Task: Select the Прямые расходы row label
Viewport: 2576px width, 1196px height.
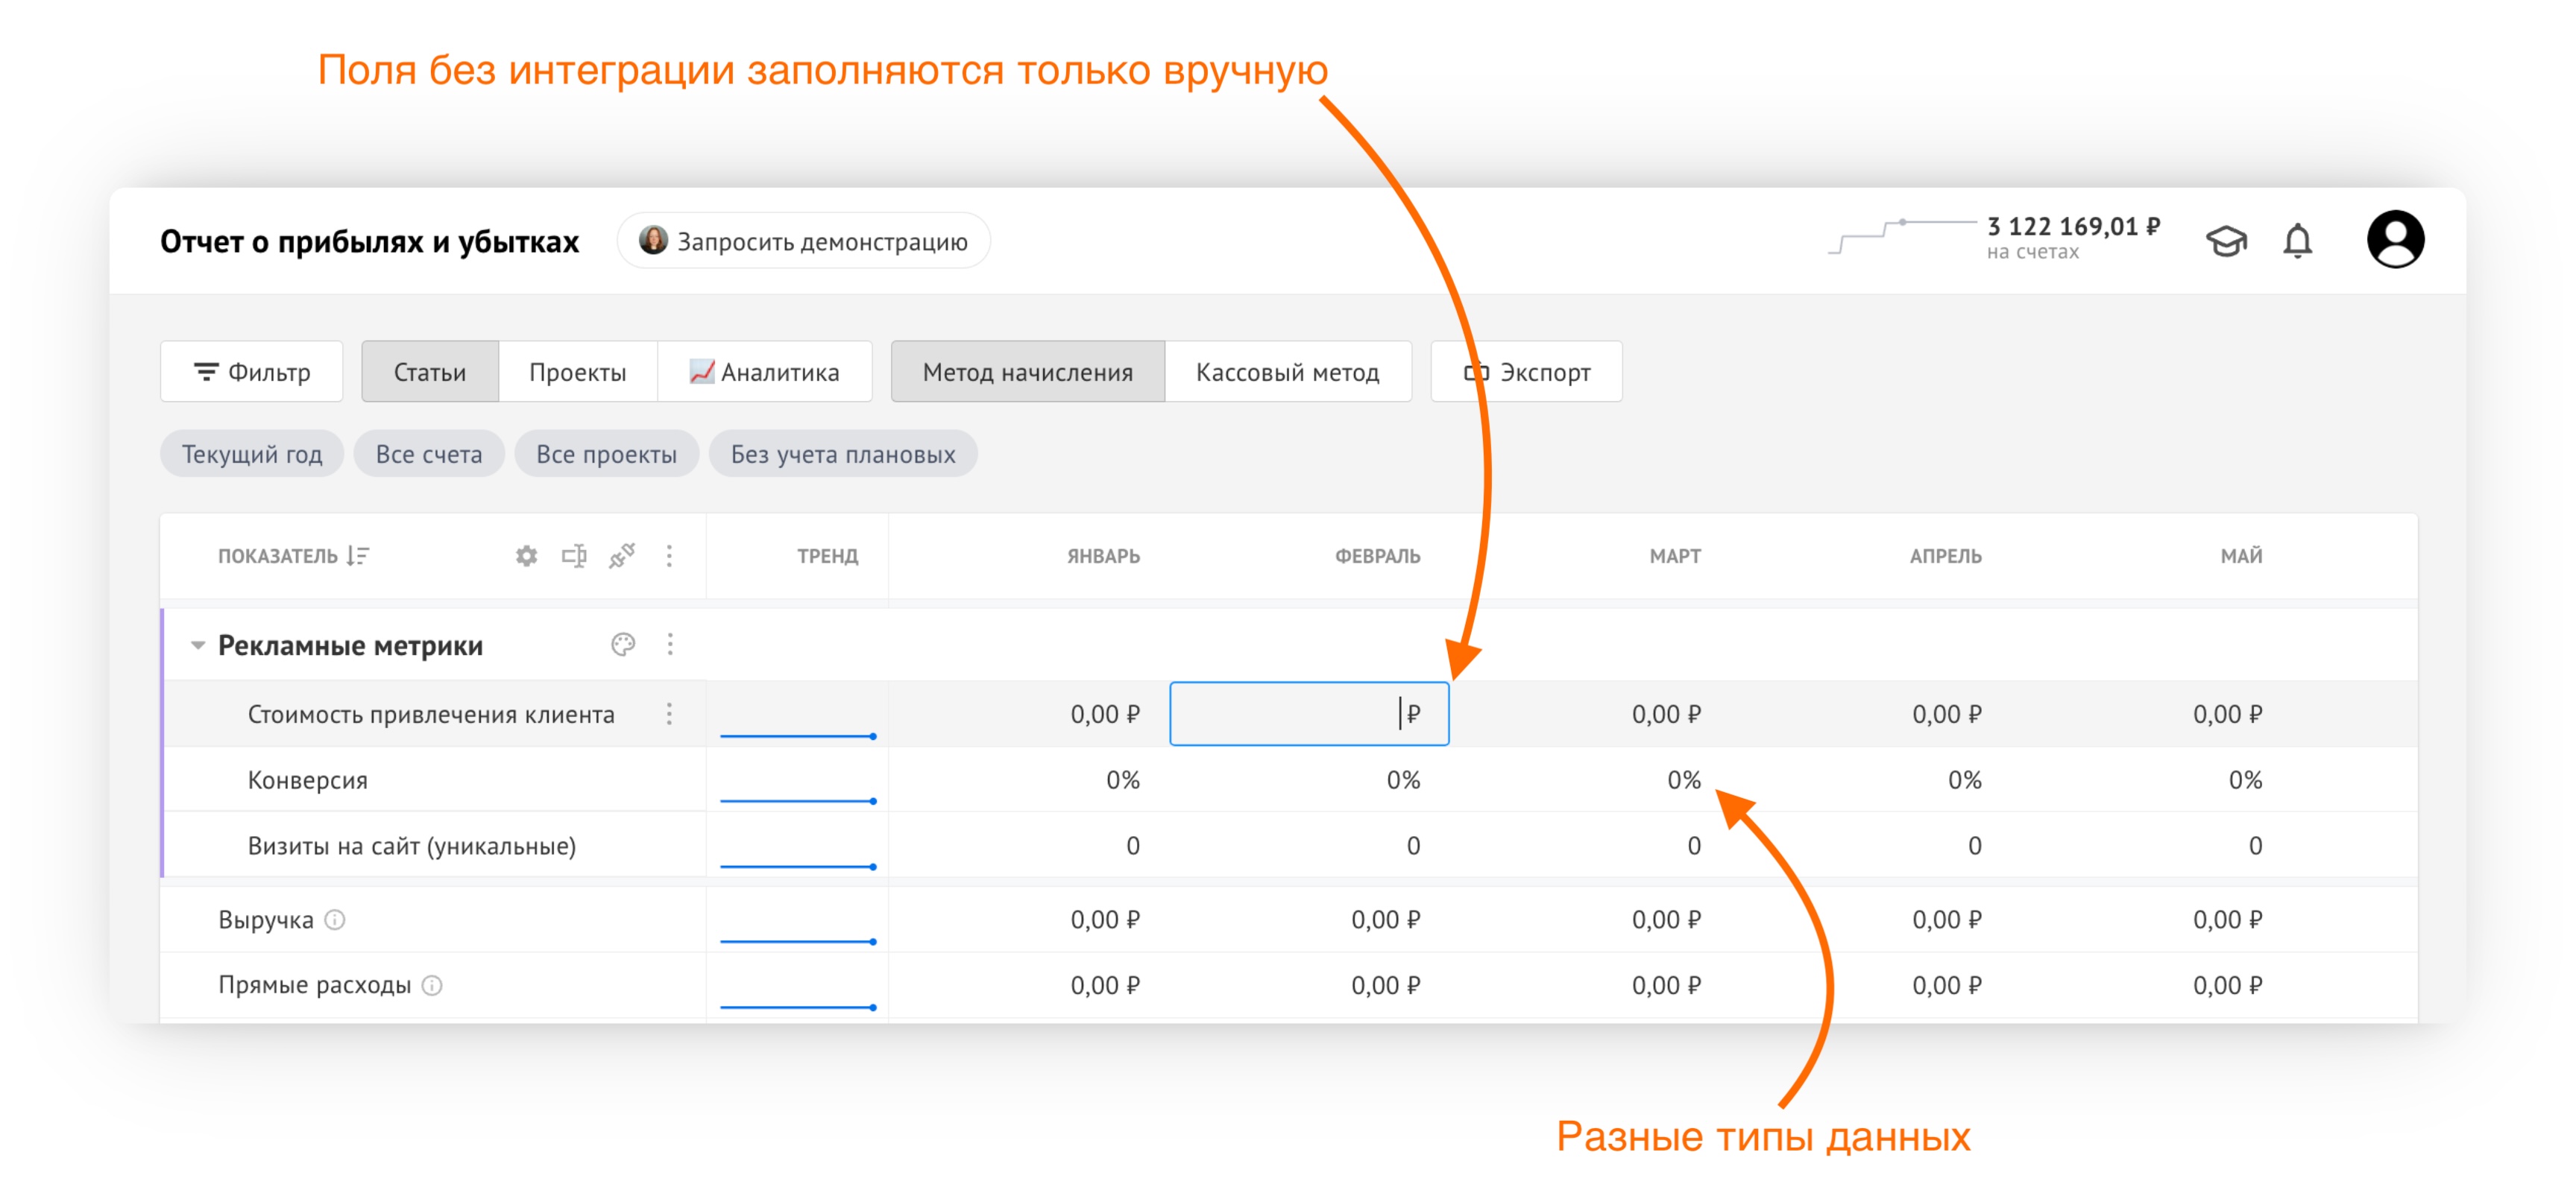Action: pyautogui.click(x=315, y=985)
